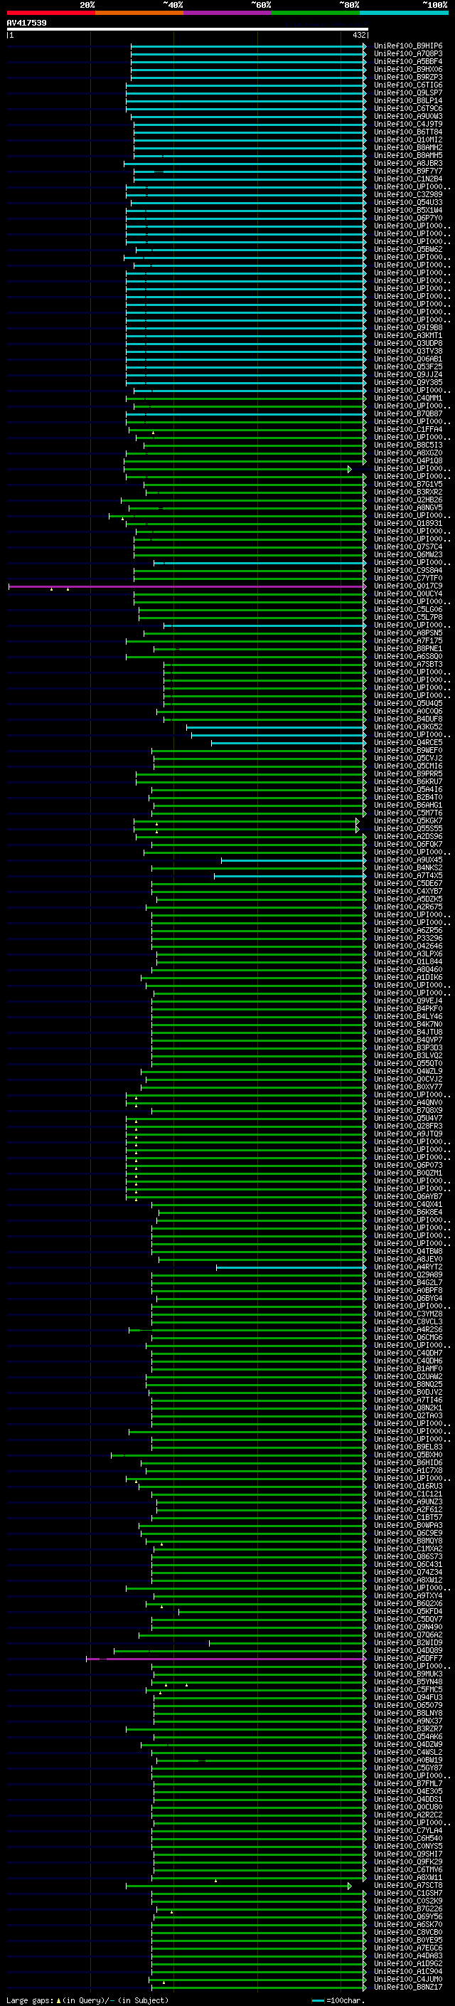Select the UniRef100_Q16RU3 label

pyautogui.click(x=408, y=1486)
